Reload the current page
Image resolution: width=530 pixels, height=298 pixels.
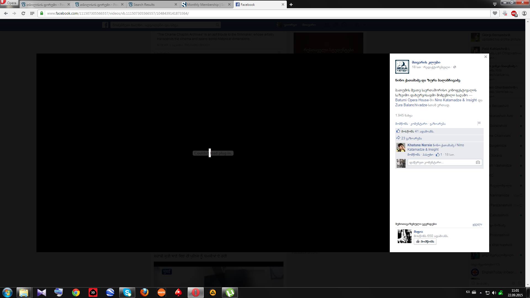click(x=23, y=13)
